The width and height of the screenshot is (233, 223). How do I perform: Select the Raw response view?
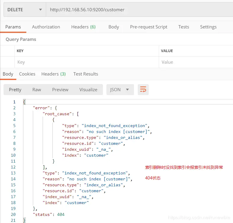(37, 89)
